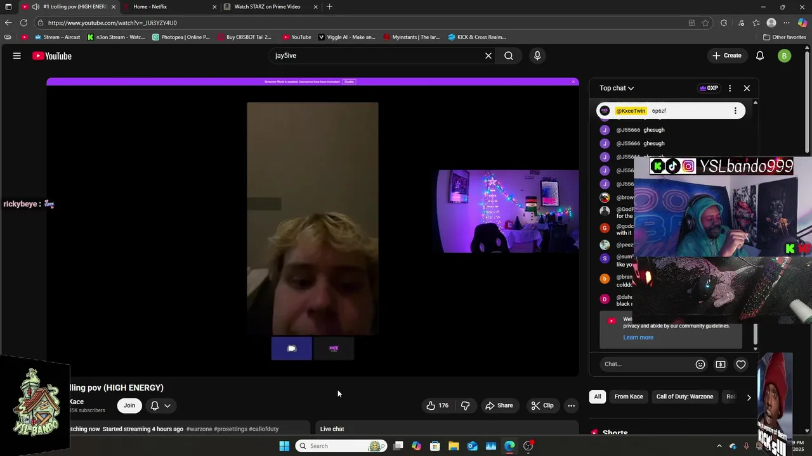812x456 pixels.
Task: Open File Explorer from taskbar
Action: pos(454,446)
